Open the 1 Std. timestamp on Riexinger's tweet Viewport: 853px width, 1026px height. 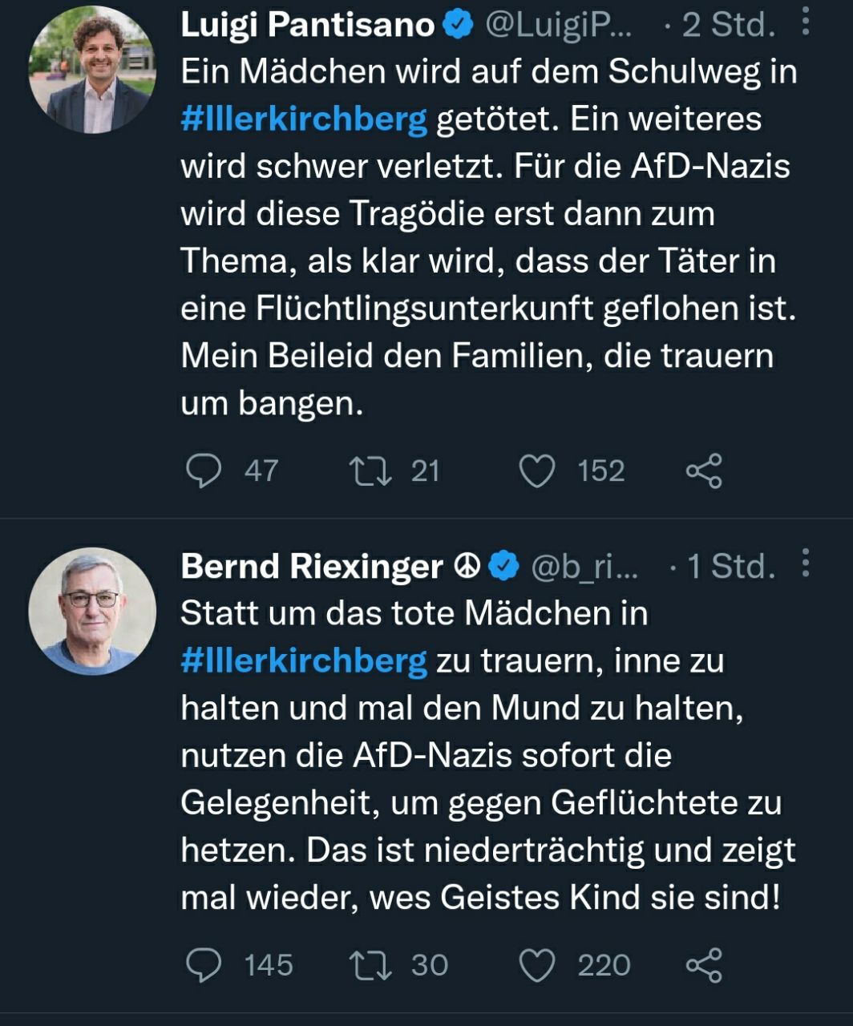pos(732,567)
